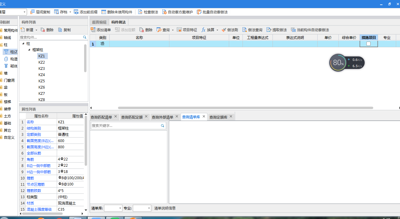Open the 专业 combo box
400x219 pixels.
pos(142,208)
